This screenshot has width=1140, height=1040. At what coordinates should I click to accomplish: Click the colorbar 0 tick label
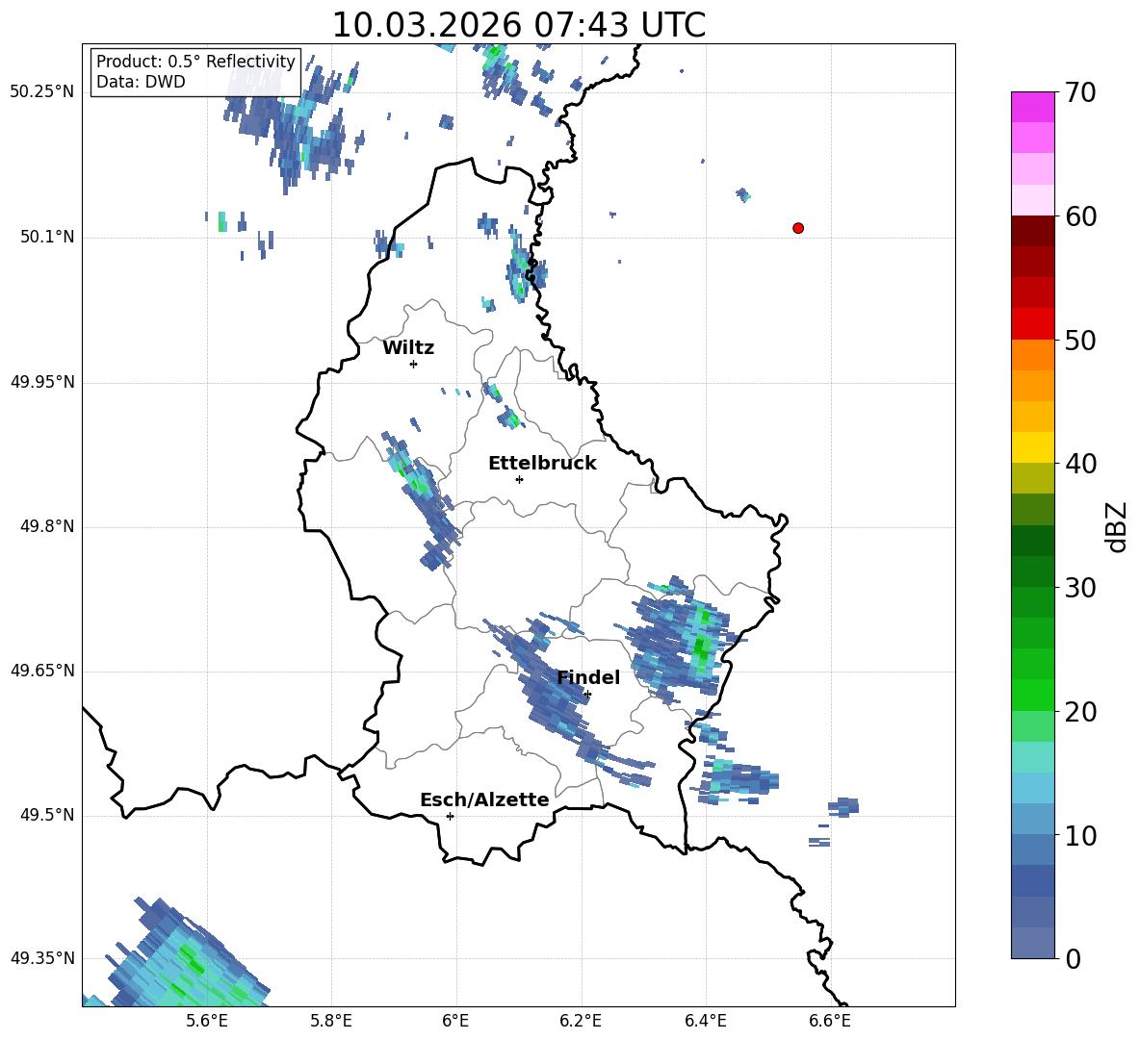[1073, 958]
